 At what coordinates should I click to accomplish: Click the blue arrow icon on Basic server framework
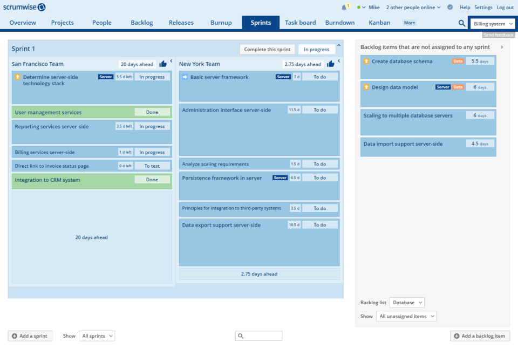(x=185, y=77)
